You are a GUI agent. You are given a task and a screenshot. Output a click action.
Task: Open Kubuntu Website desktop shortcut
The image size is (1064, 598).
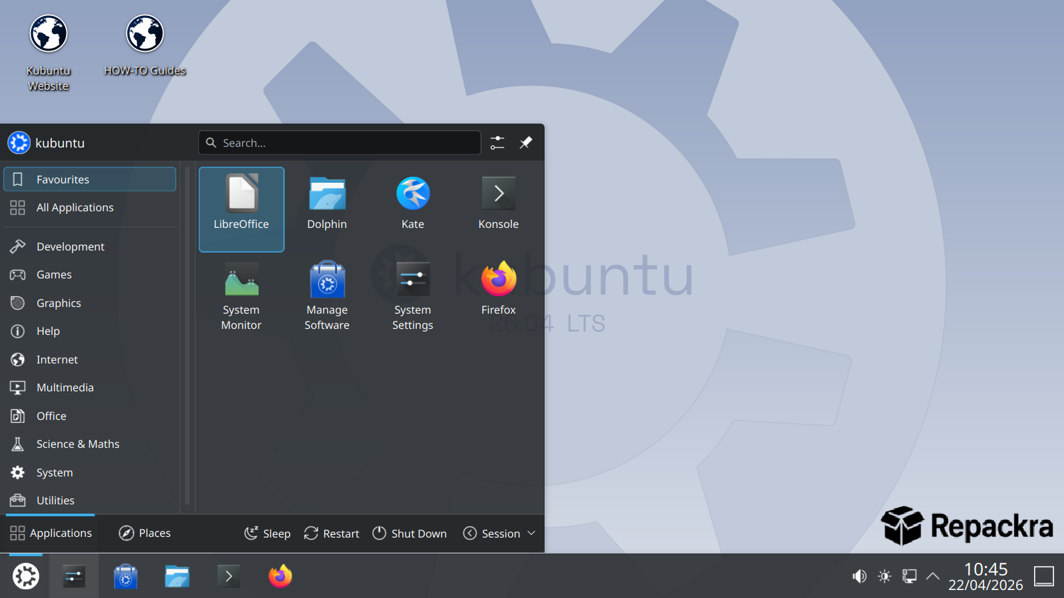click(49, 53)
